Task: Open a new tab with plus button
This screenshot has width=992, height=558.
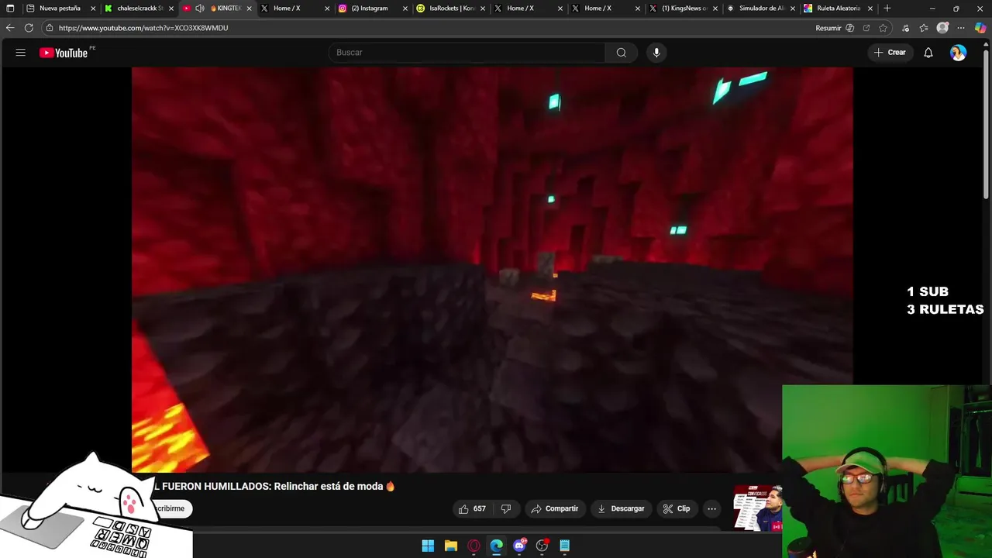Action: 887,9
